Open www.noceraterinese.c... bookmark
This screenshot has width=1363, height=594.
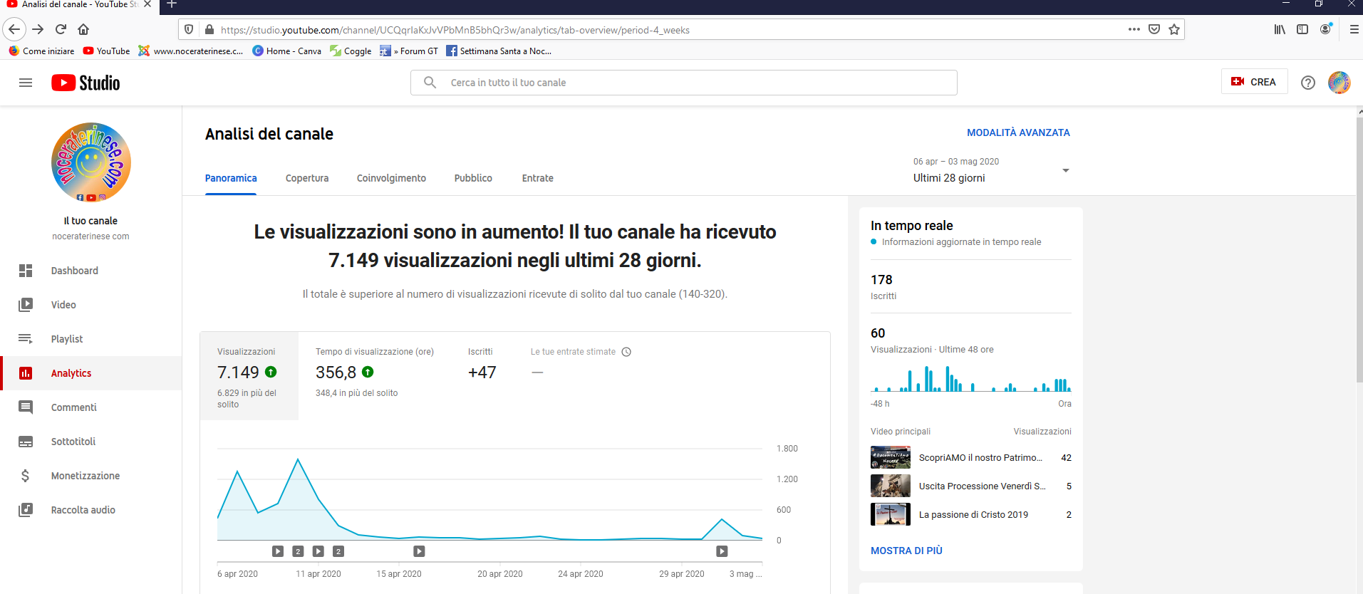[191, 51]
